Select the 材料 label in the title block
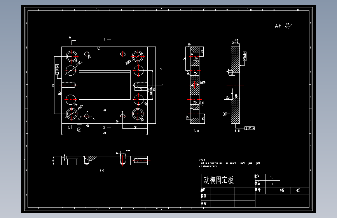Screen dimensions: 337x218 [x=283, y=190]
